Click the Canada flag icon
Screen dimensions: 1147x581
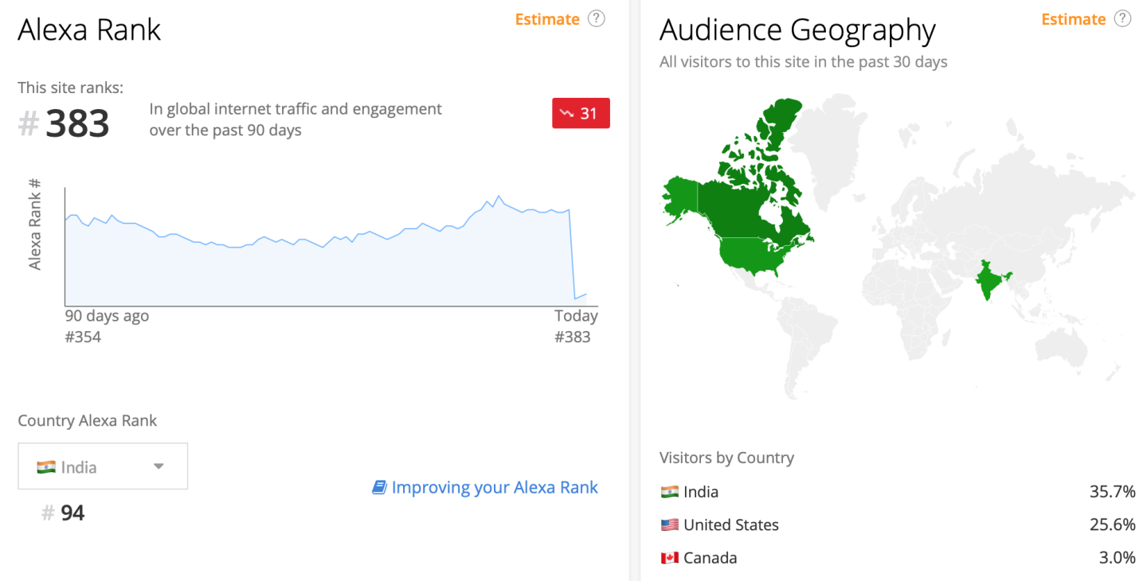[x=669, y=558]
